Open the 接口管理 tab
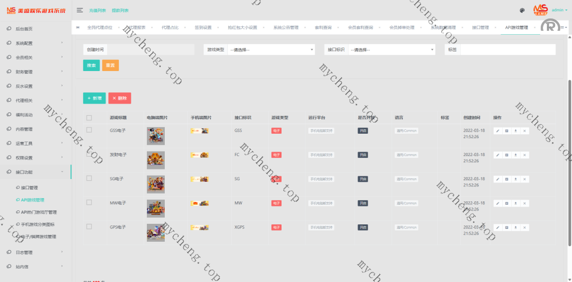The image size is (572, 282). (x=480, y=27)
